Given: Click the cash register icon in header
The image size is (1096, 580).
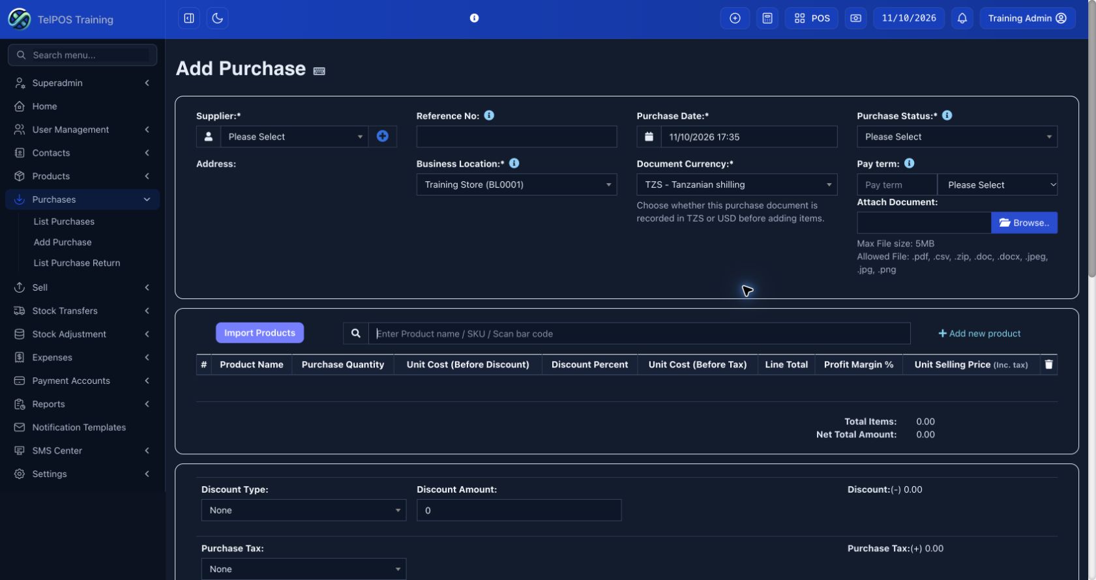Looking at the screenshot, I should click(x=856, y=18).
